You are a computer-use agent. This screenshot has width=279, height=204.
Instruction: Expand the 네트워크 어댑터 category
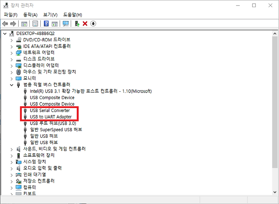[x=12, y=53]
